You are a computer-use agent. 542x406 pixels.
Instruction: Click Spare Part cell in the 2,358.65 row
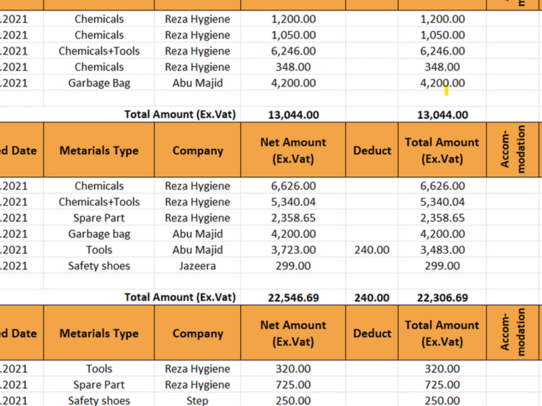tap(99, 218)
